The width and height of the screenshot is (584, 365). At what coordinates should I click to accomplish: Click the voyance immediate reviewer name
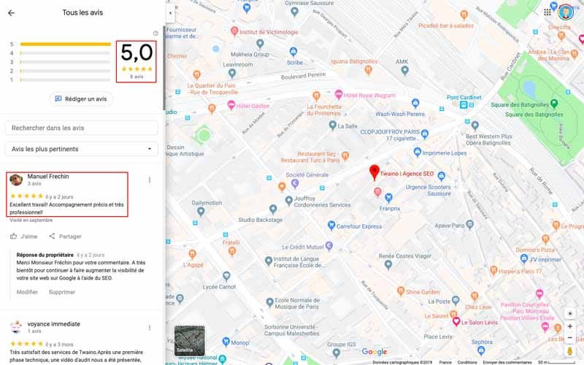(53, 324)
